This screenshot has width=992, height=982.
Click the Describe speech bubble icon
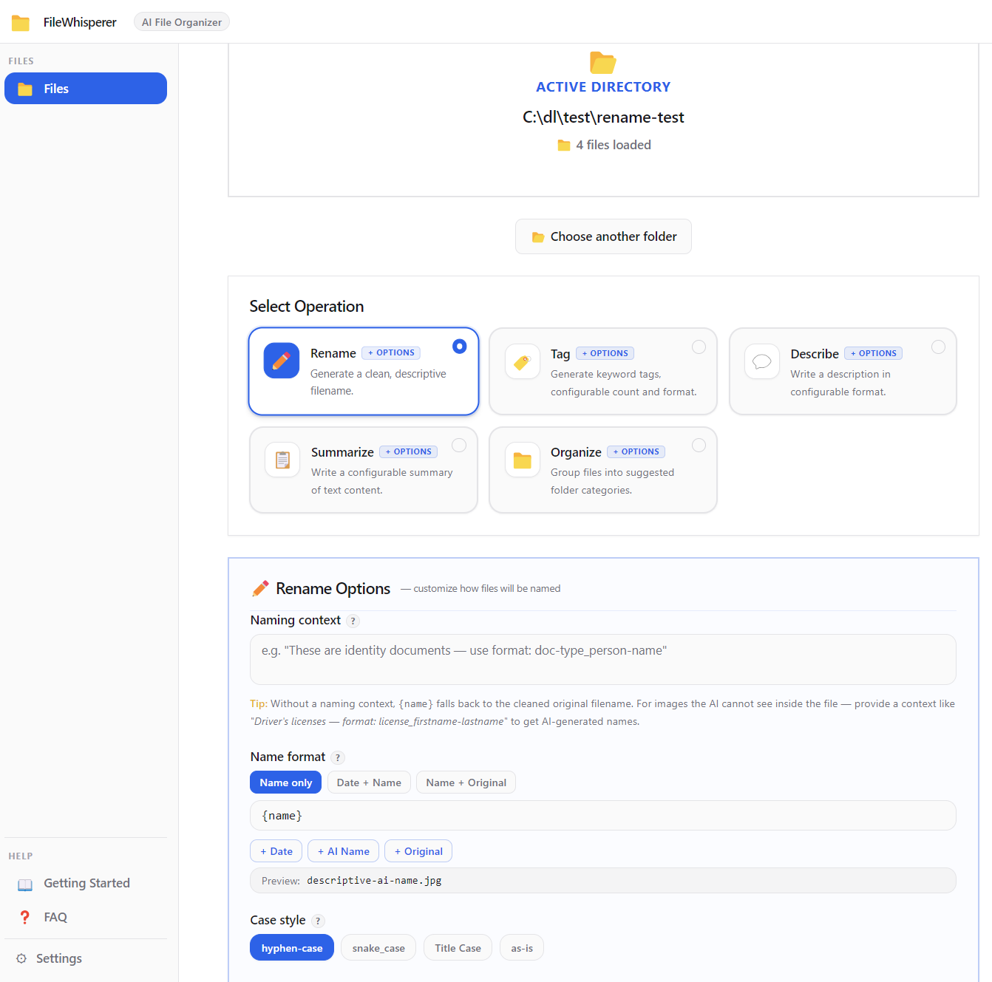(x=762, y=362)
